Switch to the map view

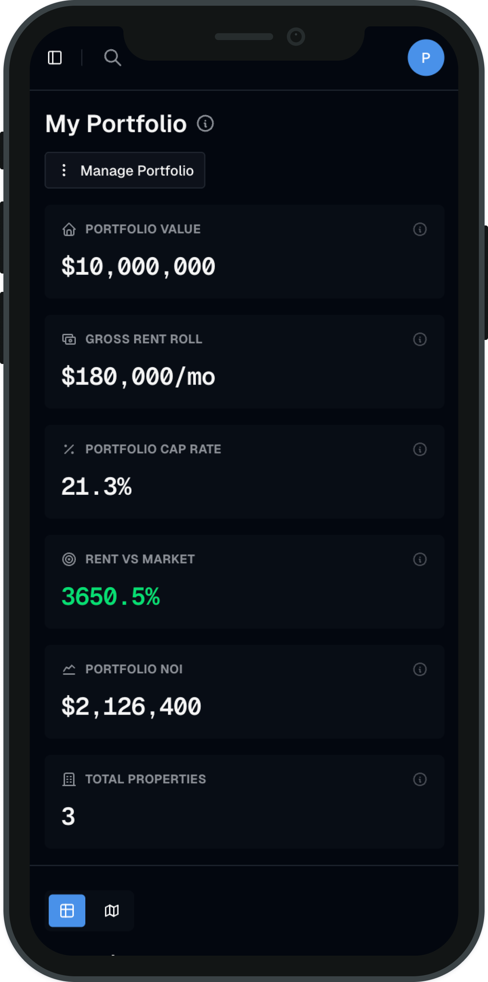pyautogui.click(x=112, y=911)
